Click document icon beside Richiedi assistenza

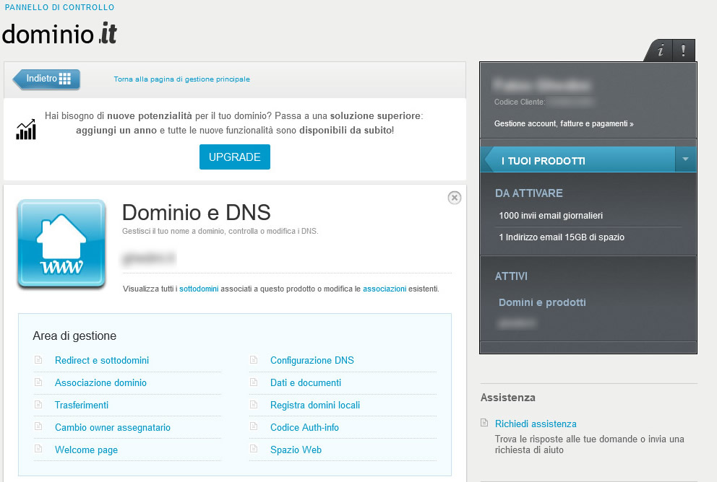[484, 423]
